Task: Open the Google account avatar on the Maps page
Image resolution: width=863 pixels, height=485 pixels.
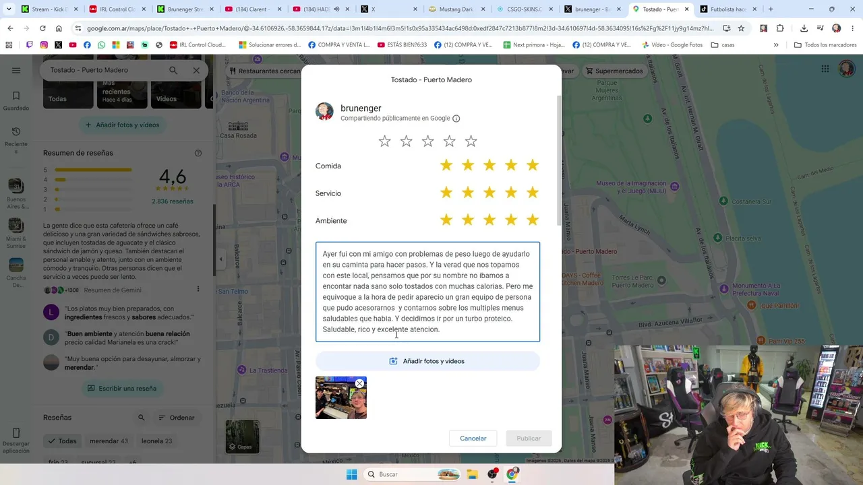Action: click(846, 69)
